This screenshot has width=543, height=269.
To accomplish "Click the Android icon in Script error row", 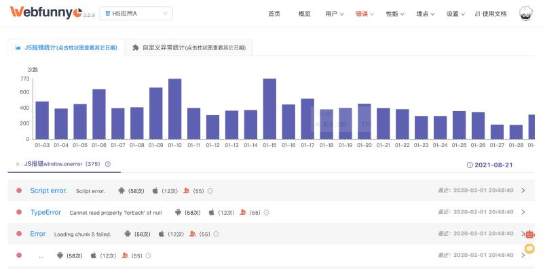I will [x=121, y=190].
